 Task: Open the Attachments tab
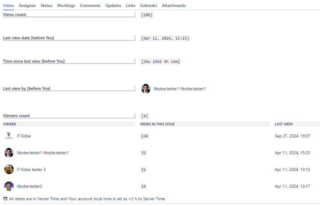(x=174, y=5)
